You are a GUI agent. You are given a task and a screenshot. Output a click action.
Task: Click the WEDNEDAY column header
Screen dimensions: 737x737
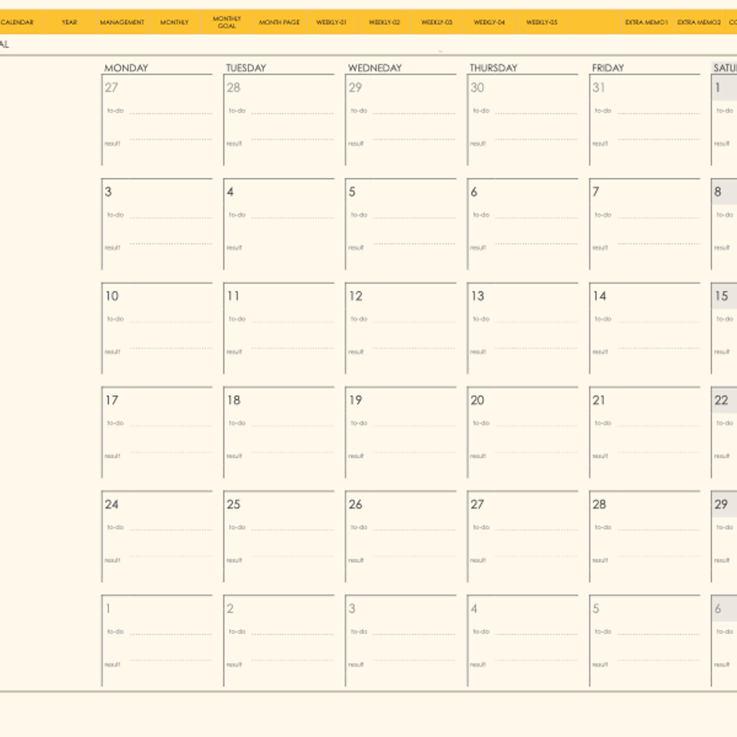coord(375,68)
